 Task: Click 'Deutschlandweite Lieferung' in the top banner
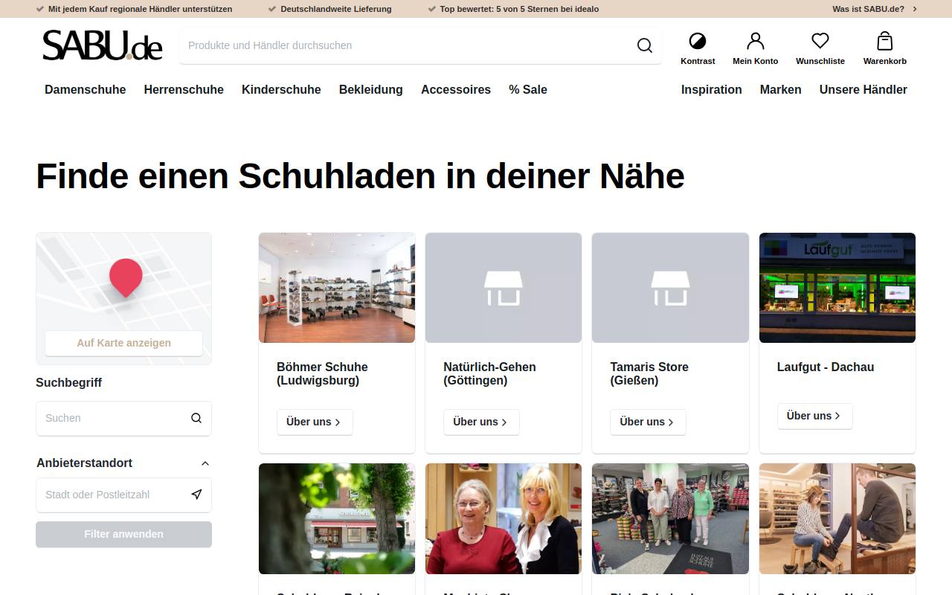pos(336,9)
